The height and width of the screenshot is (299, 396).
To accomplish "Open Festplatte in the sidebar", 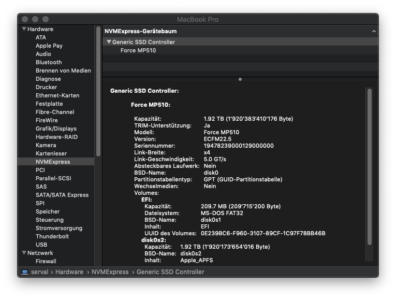I will tap(49, 104).
